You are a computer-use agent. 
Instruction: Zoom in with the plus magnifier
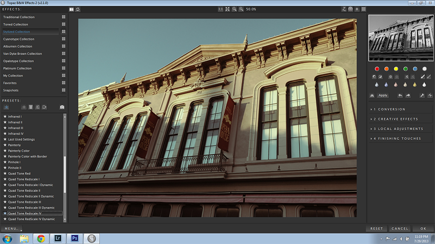coord(241,9)
